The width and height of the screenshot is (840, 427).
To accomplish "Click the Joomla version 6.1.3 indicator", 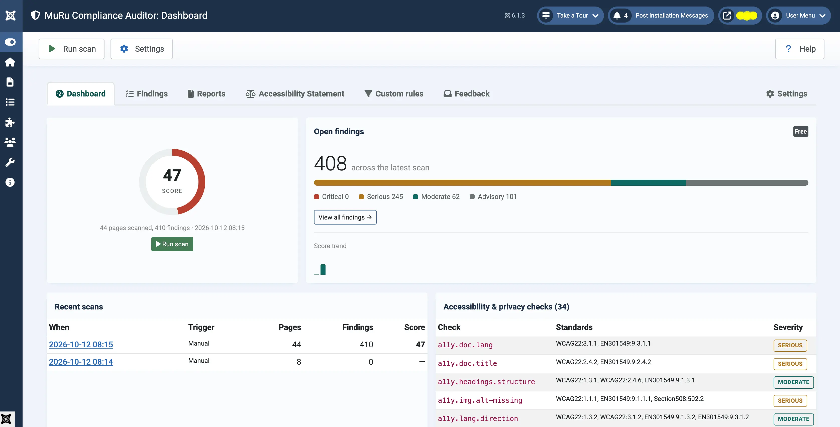I will (x=514, y=15).
